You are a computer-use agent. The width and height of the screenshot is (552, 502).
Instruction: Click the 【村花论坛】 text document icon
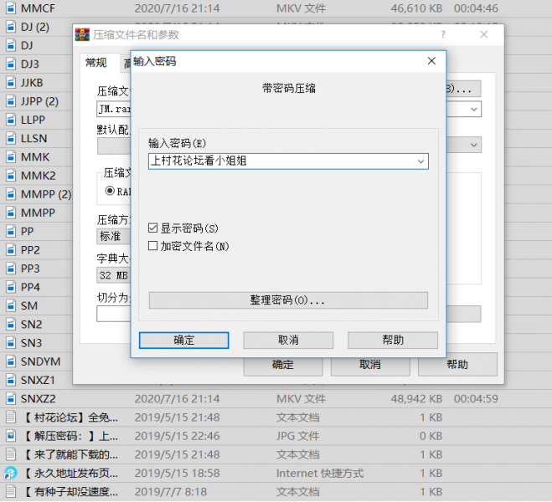coord(11,417)
